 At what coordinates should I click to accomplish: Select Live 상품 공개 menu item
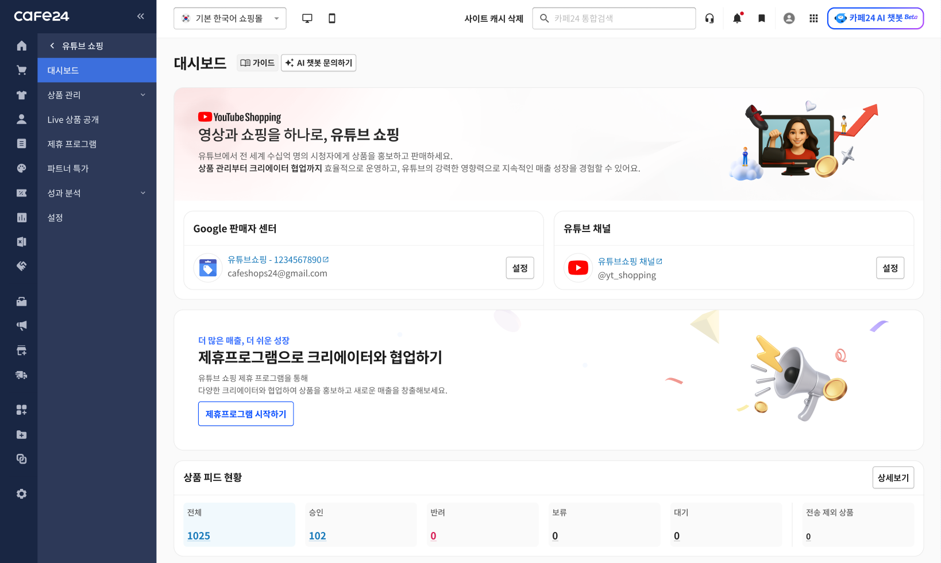73,119
